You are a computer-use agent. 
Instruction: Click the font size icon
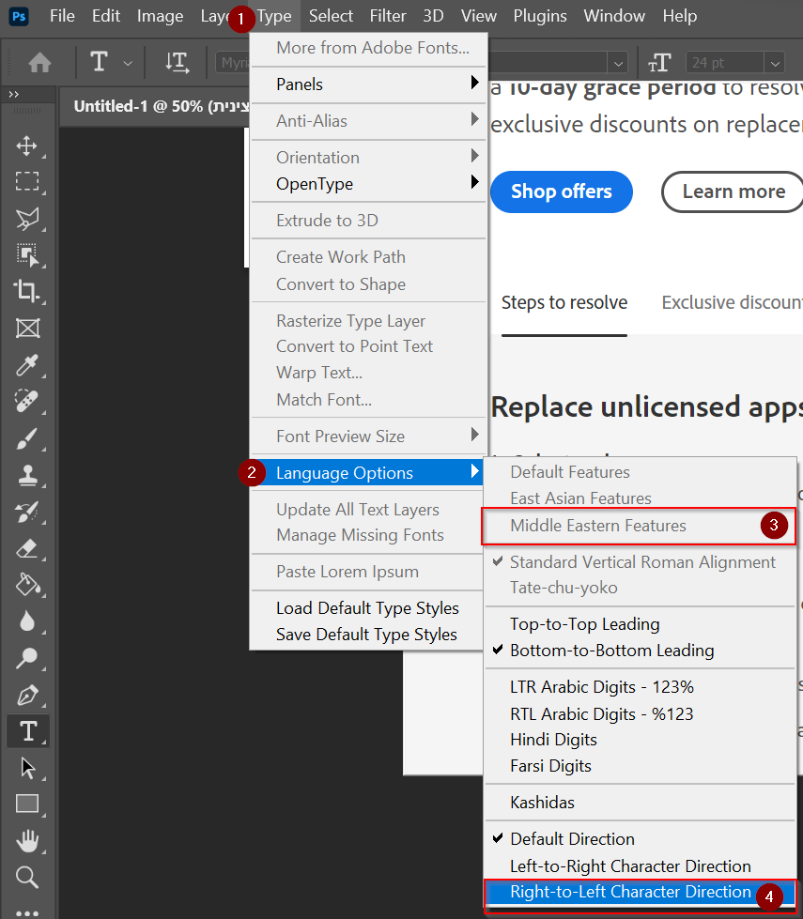(660, 62)
